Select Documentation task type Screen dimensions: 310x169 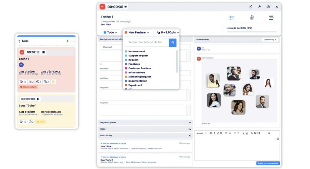[x=136, y=81]
